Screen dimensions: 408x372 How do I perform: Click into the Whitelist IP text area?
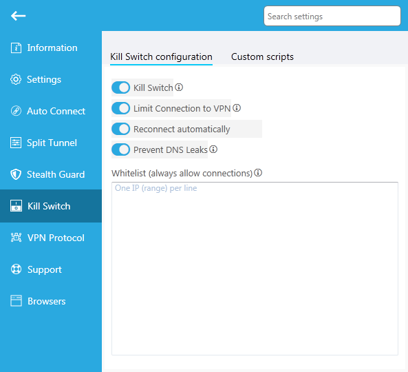pyautogui.click(x=255, y=269)
